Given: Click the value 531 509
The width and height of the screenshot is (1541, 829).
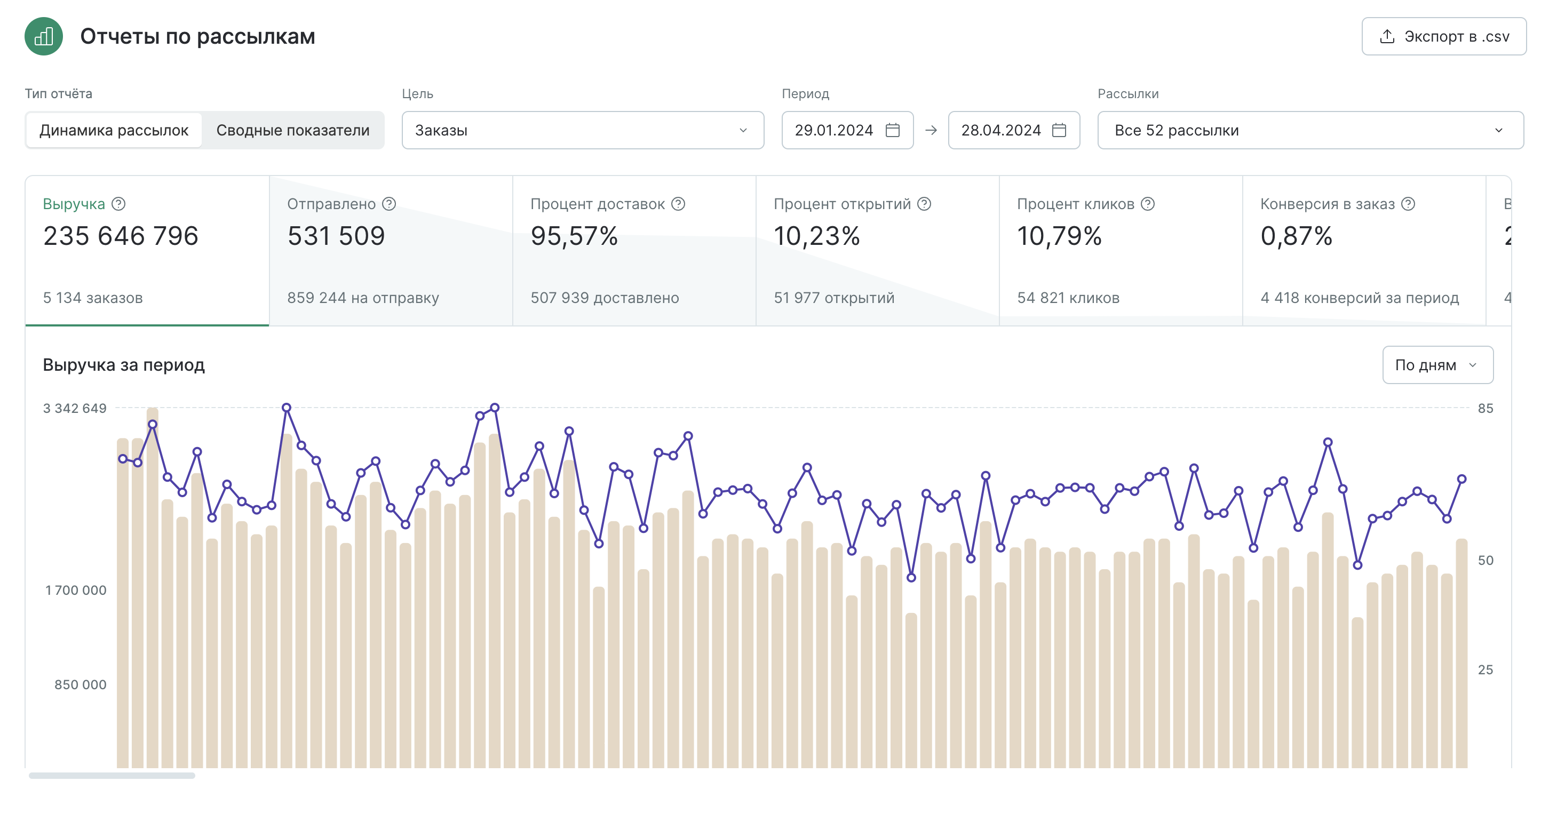Looking at the screenshot, I should pos(336,236).
